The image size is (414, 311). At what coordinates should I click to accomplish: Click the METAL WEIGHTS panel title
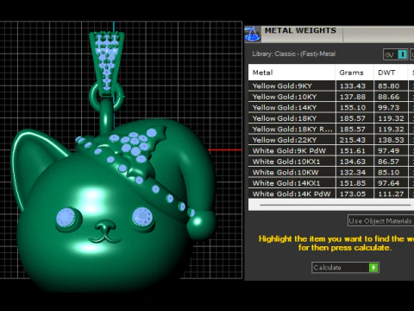tap(300, 30)
